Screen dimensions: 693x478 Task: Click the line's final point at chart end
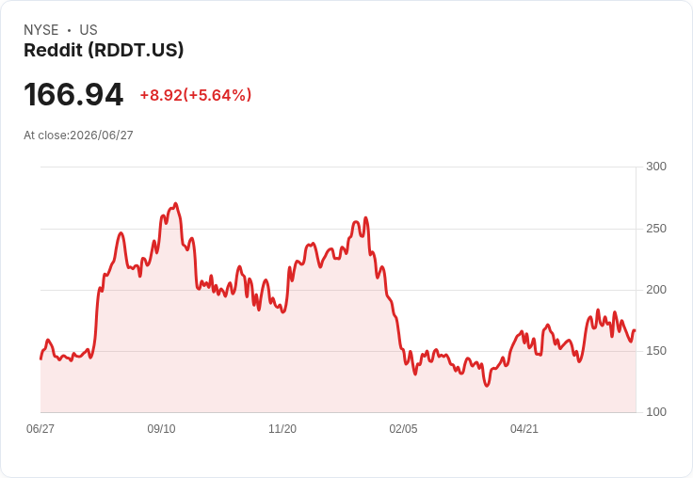point(635,330)
